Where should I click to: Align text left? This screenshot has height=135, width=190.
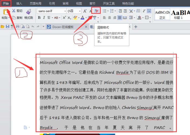[x=104, y=18]
